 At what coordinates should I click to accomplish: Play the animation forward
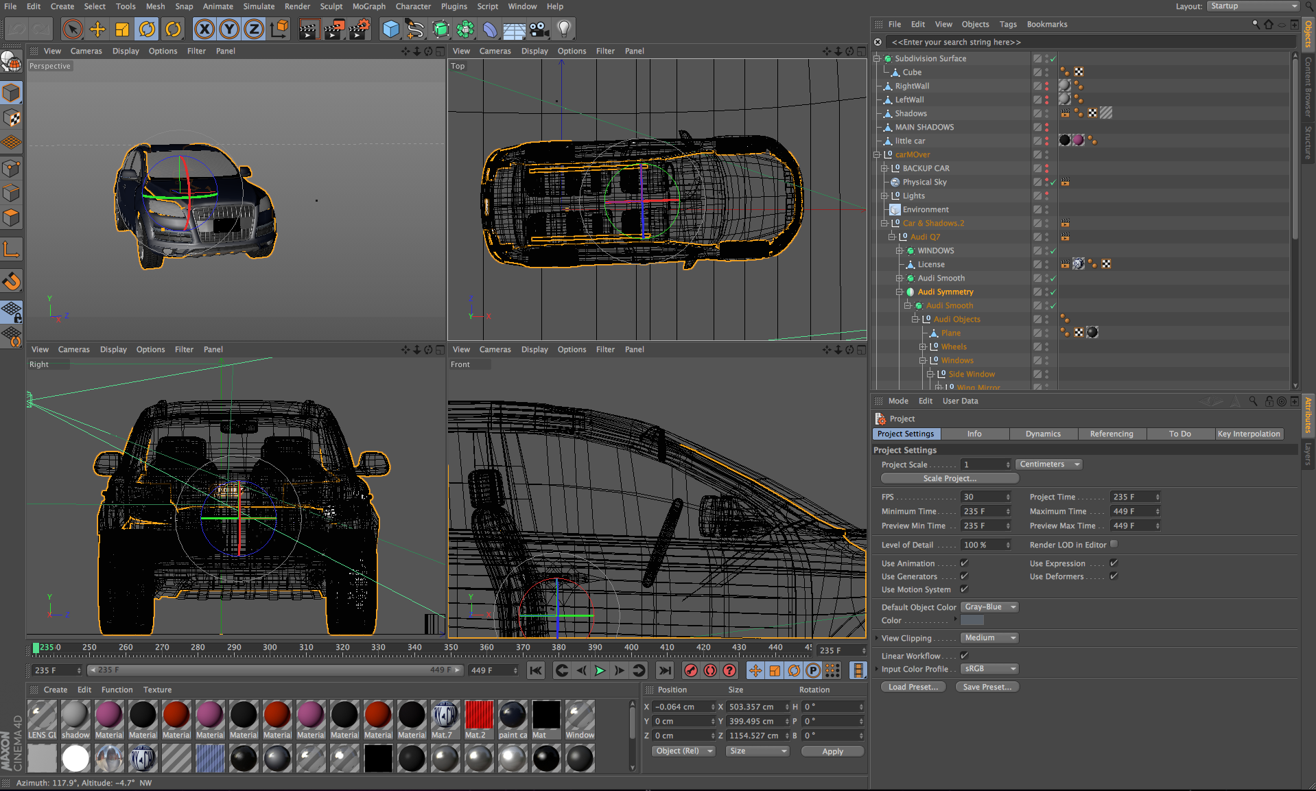(x=600, y=670)
